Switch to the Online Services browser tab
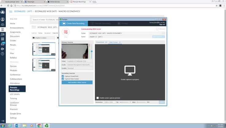The image size is (226, 128). coord(58,2)
